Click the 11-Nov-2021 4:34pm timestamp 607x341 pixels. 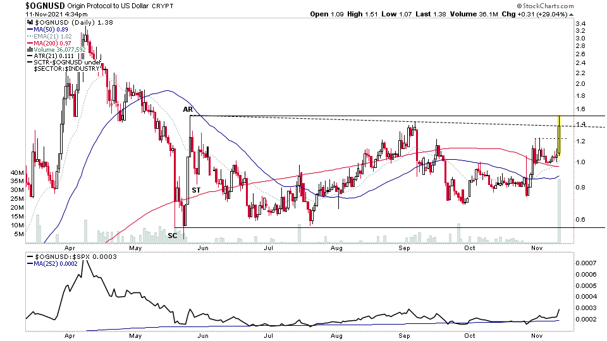pyautogui.click(x=56, y=15)
